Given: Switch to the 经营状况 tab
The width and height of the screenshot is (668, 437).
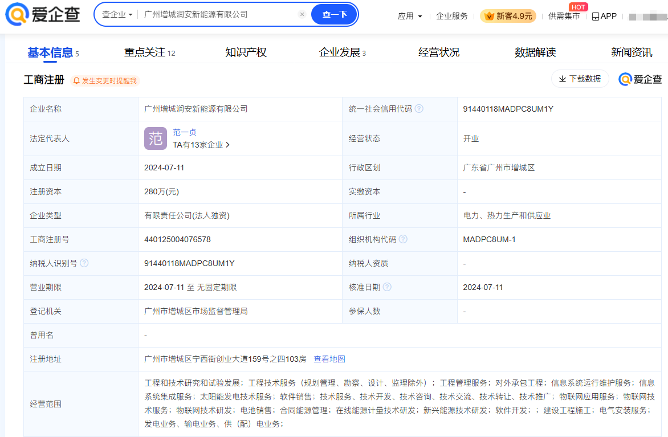Looking at the screenshot, I should point(439,53).
